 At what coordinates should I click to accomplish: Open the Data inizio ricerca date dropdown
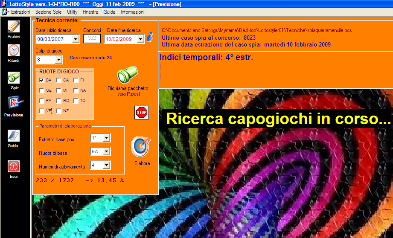[76, 39]
